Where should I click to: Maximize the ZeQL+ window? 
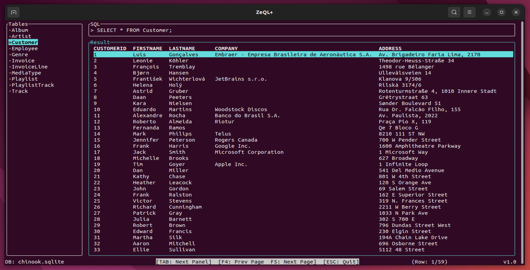click(502, 12)
